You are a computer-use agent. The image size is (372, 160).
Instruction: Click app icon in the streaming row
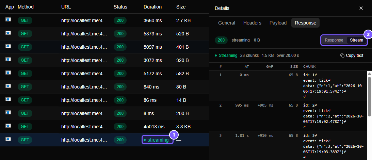point(8,139)
